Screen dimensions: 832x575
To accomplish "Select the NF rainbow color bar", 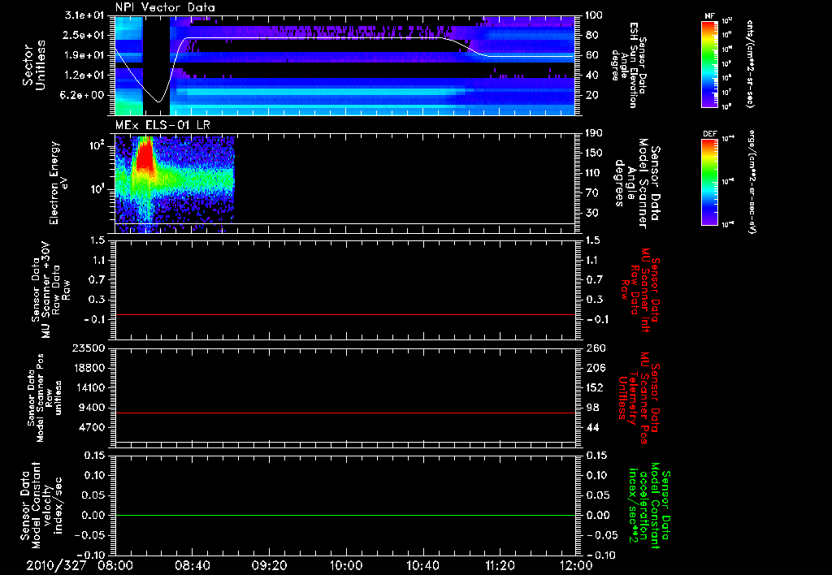I will point(710,64).
